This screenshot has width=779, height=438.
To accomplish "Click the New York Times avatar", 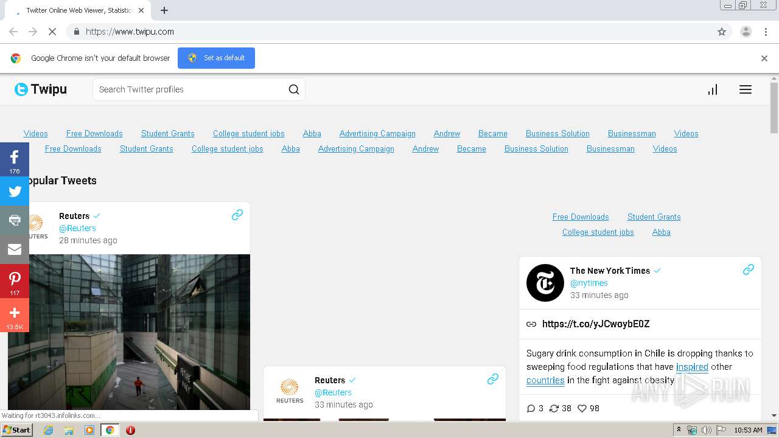I will tap(545, 283).
